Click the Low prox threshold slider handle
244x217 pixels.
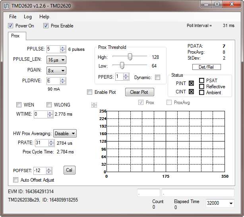point(122,65)
